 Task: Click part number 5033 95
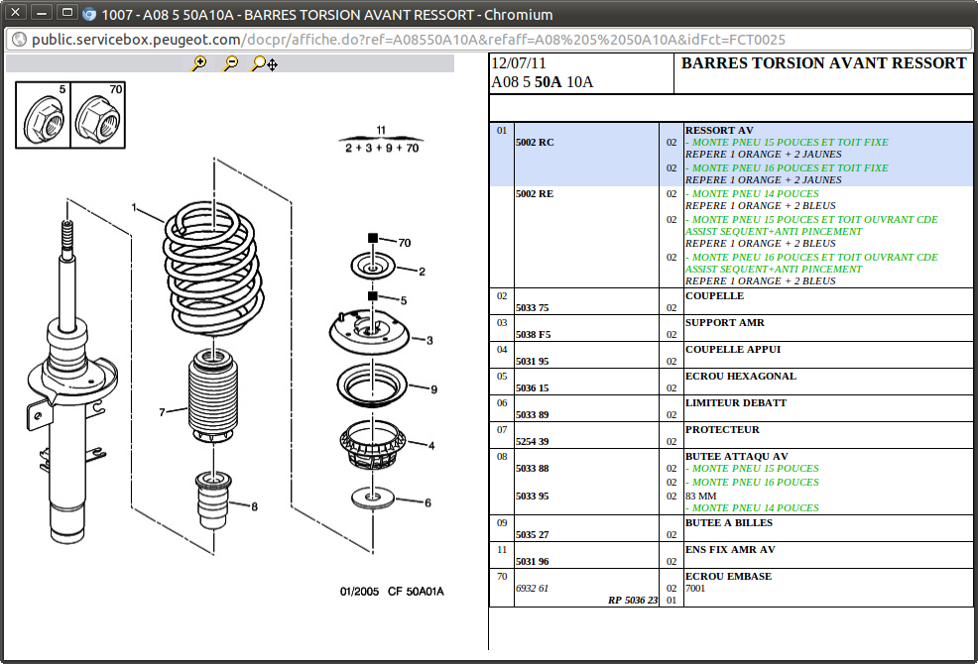(532, 497)
